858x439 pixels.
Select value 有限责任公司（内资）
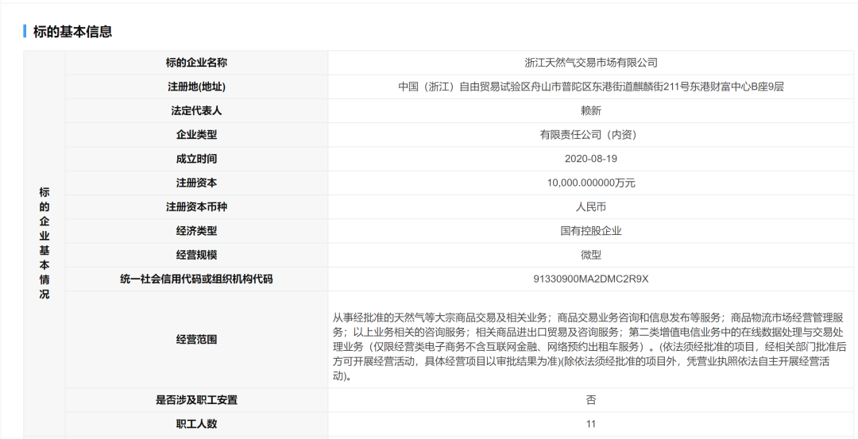tap(591, 135)
